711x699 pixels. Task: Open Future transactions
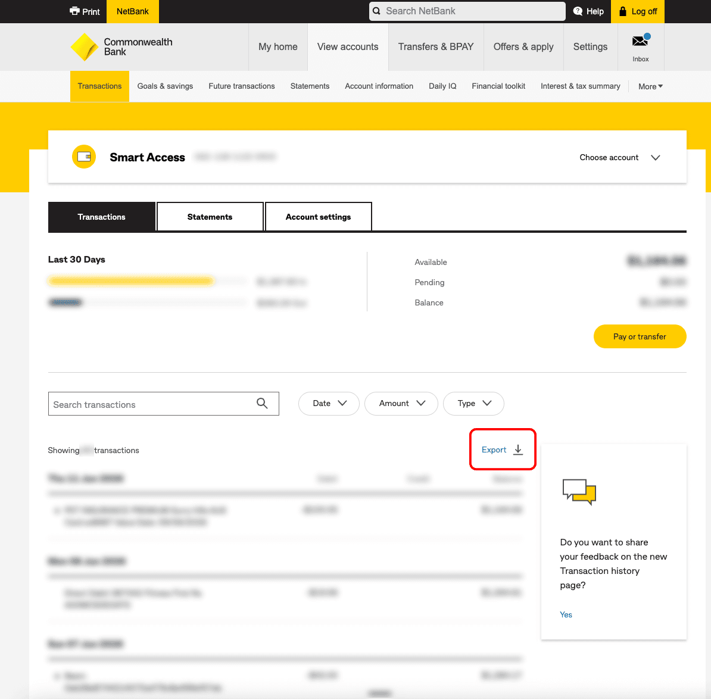point(242,86)
